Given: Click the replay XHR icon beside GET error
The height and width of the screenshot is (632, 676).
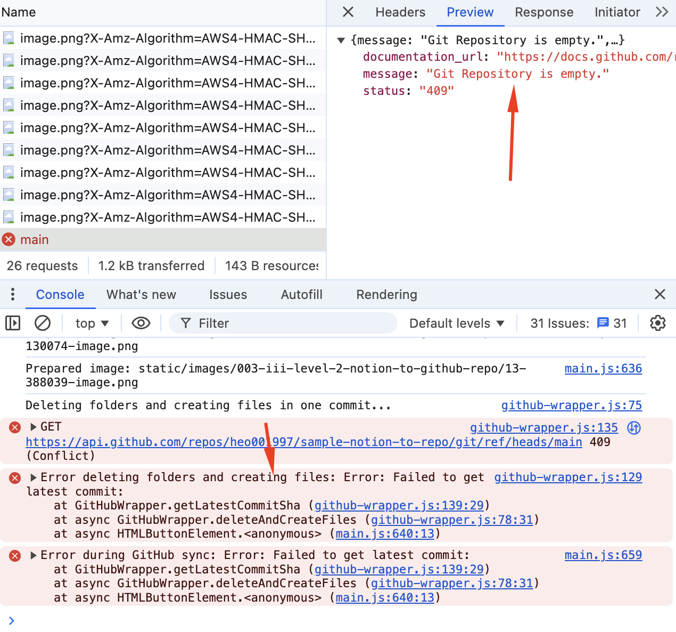Looking at the screenshot, I should tap(634, 427).
